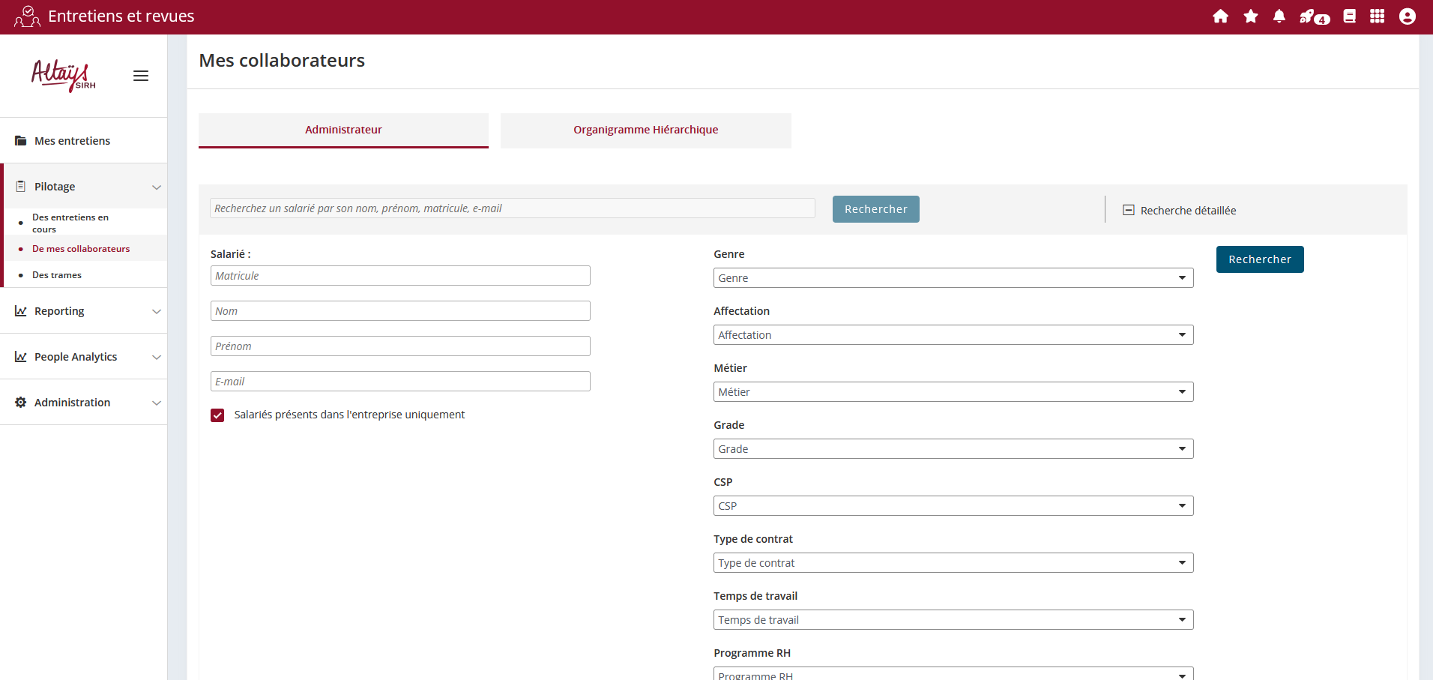This screenshot has width=1433, height=680.
Task: Open Des entretiens en cours link
Action: click(70, 223)
